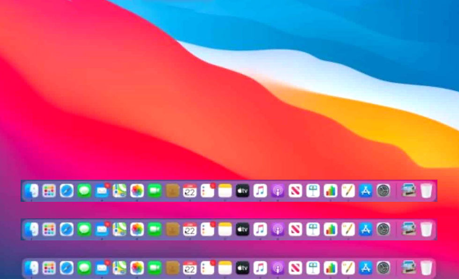Check Mail in the middle dock
459x279 pixels.
coord(102,229)
